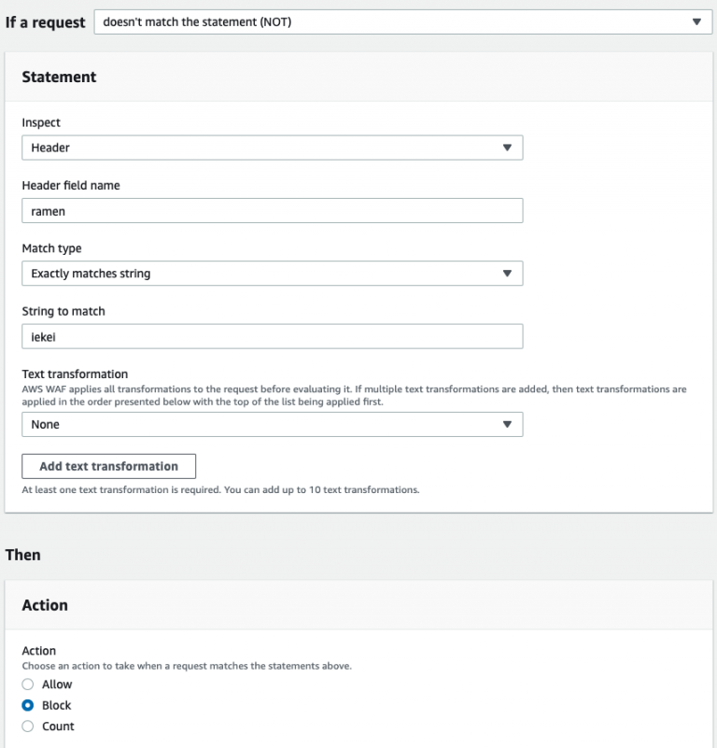Click the Statement section heading
The width and height of the screenshot is (717, 748).
pos(59,77)
